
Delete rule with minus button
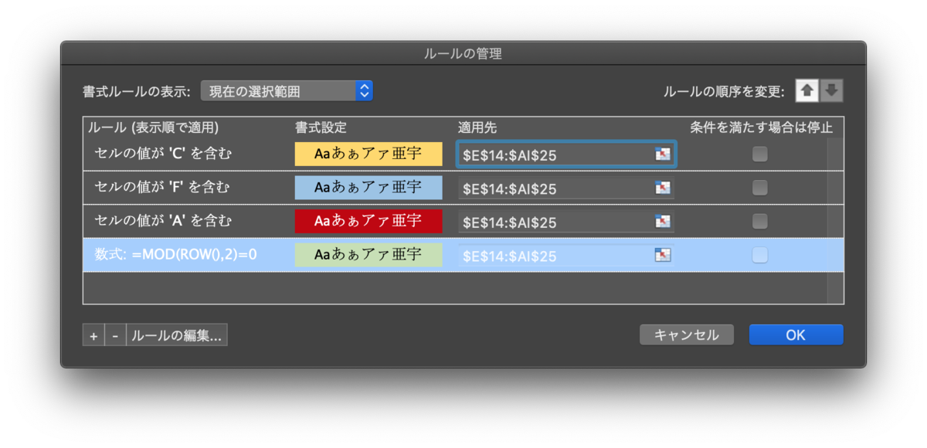[x=114, y=335]
